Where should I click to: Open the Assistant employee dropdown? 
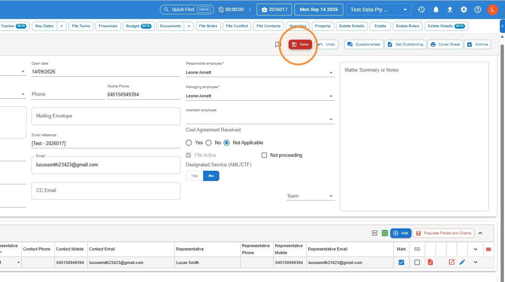(x=260, y=119)
